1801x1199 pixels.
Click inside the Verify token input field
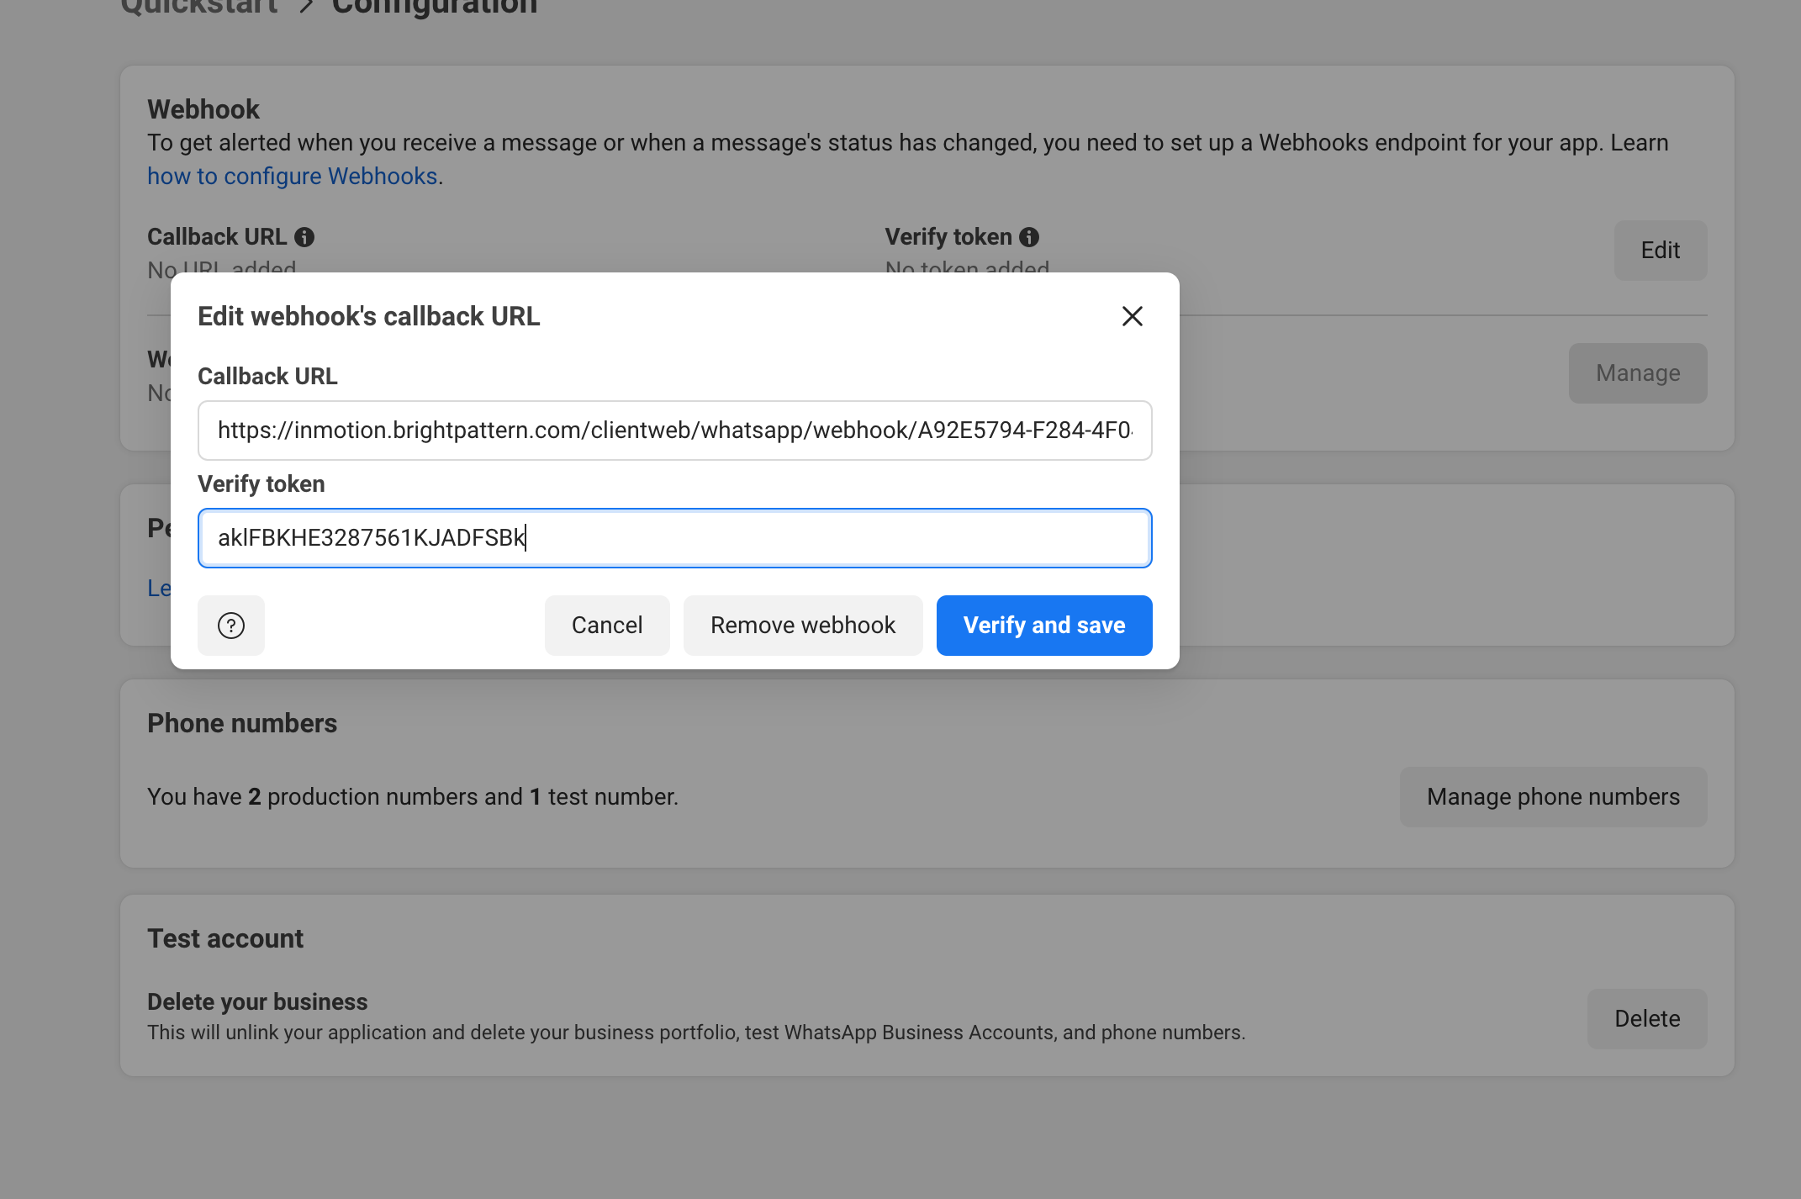point(674,538)
